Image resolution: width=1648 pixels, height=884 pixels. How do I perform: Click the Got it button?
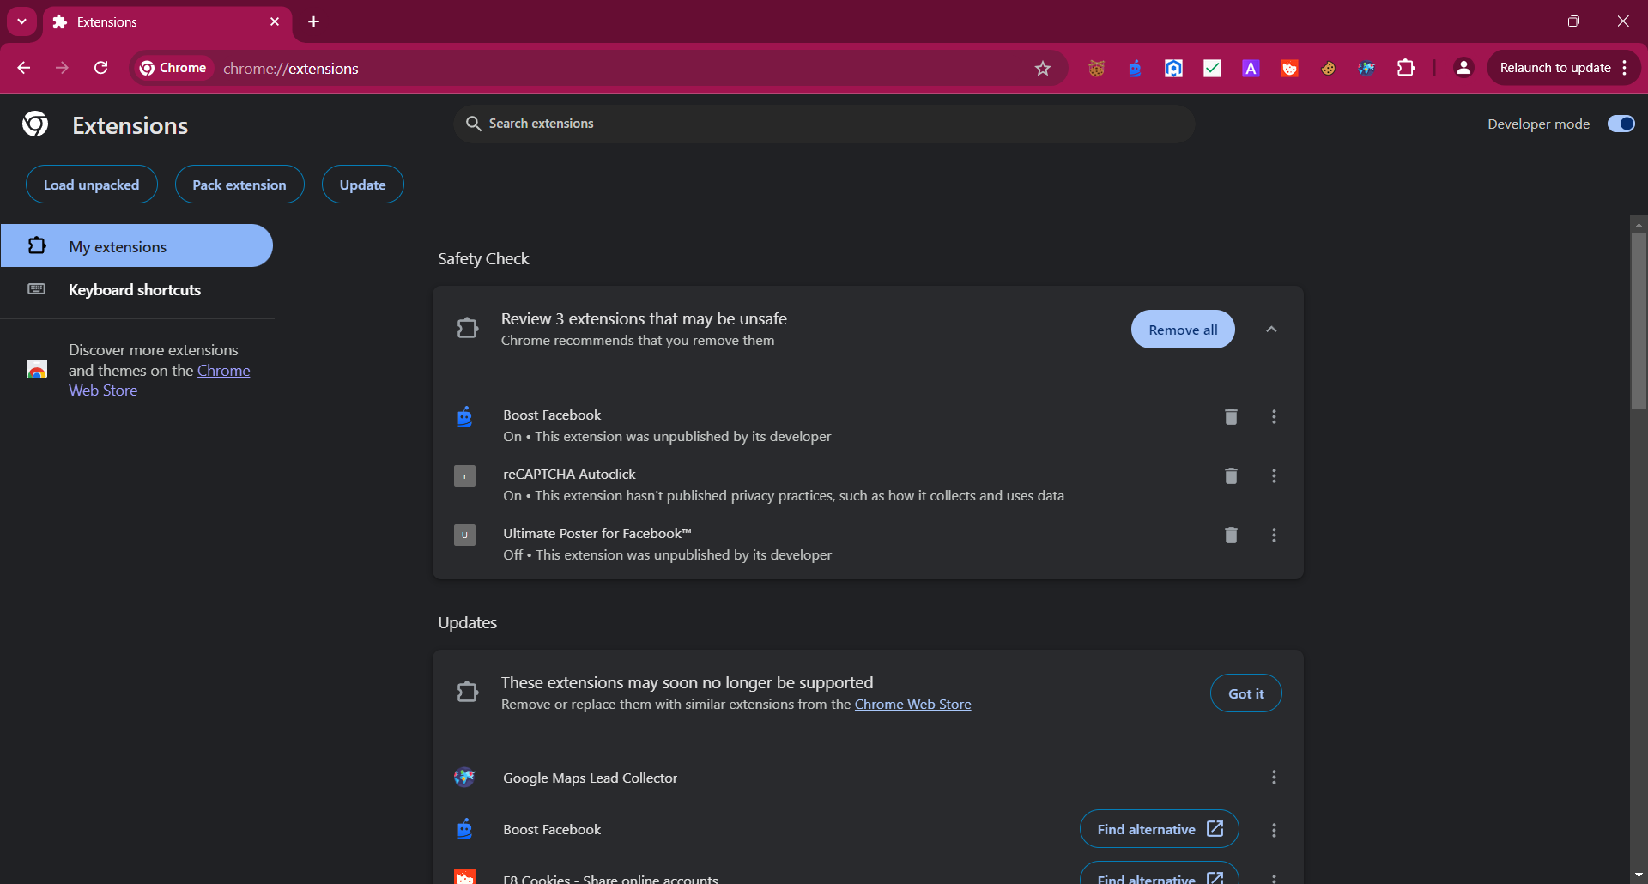click(1245, 693)
